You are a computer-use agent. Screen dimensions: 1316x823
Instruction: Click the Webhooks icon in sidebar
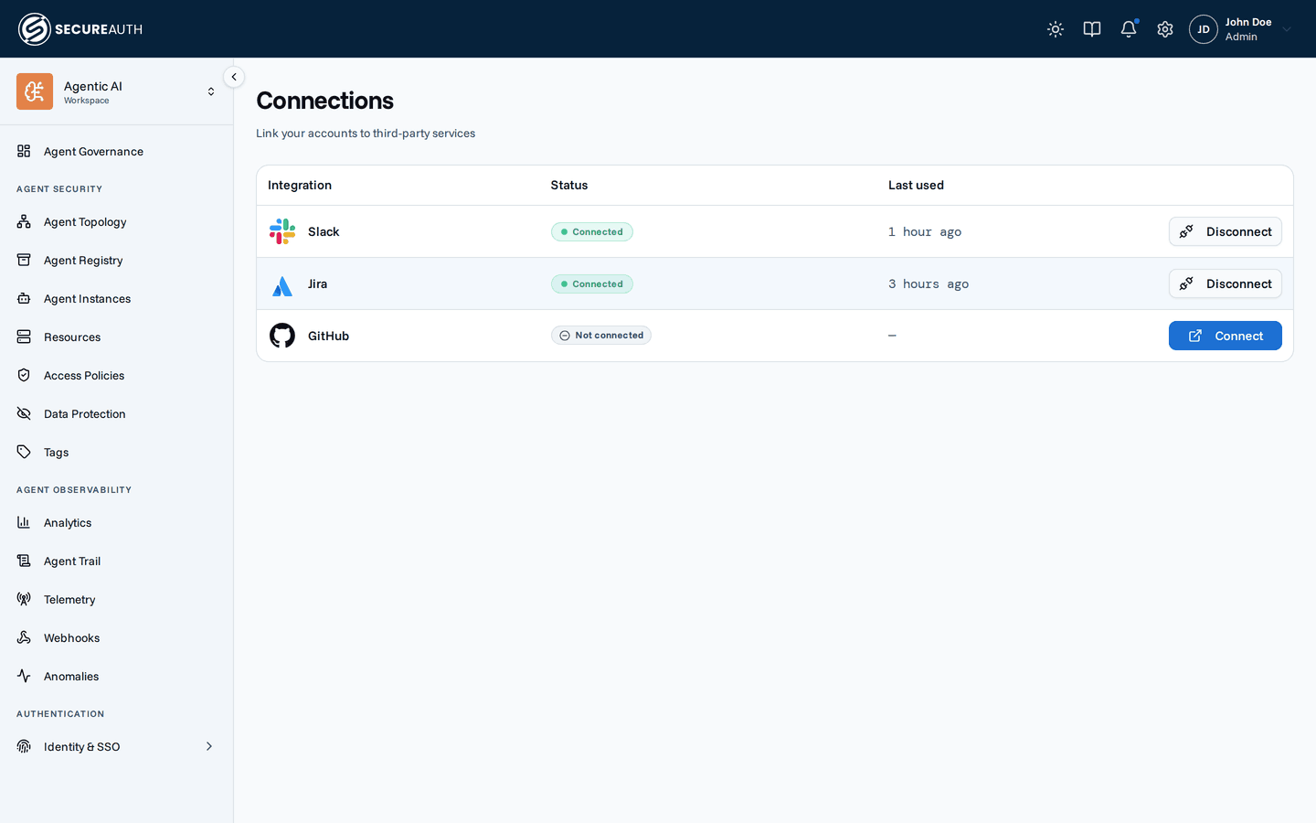[24, 637]
